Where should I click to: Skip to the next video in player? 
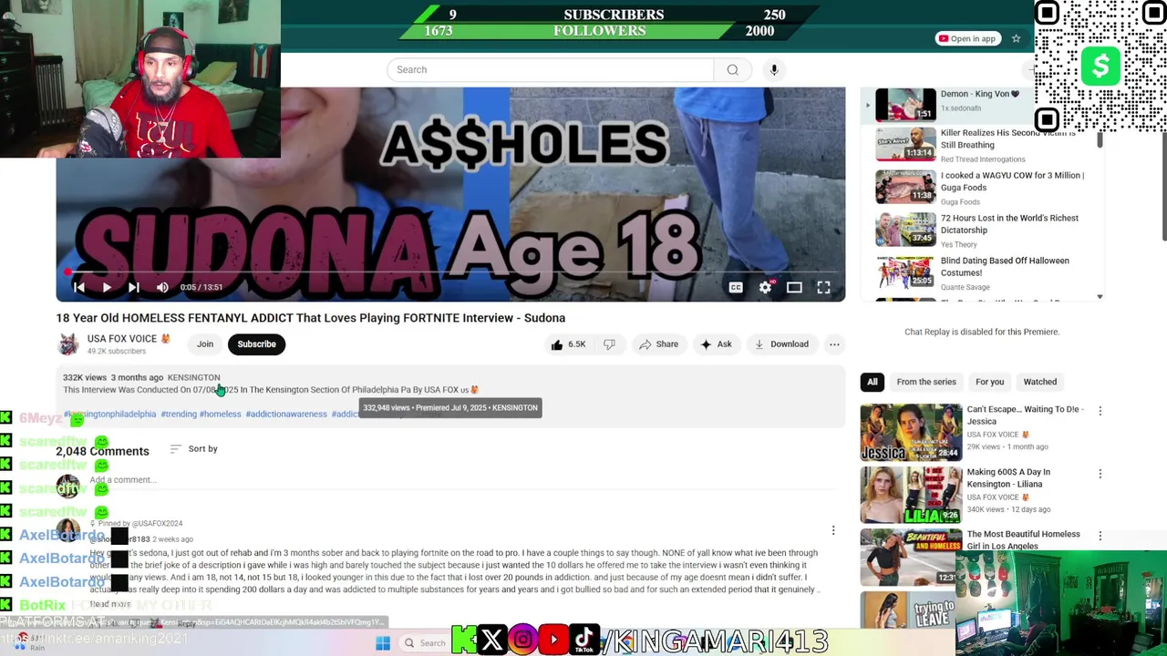point(134,287)
